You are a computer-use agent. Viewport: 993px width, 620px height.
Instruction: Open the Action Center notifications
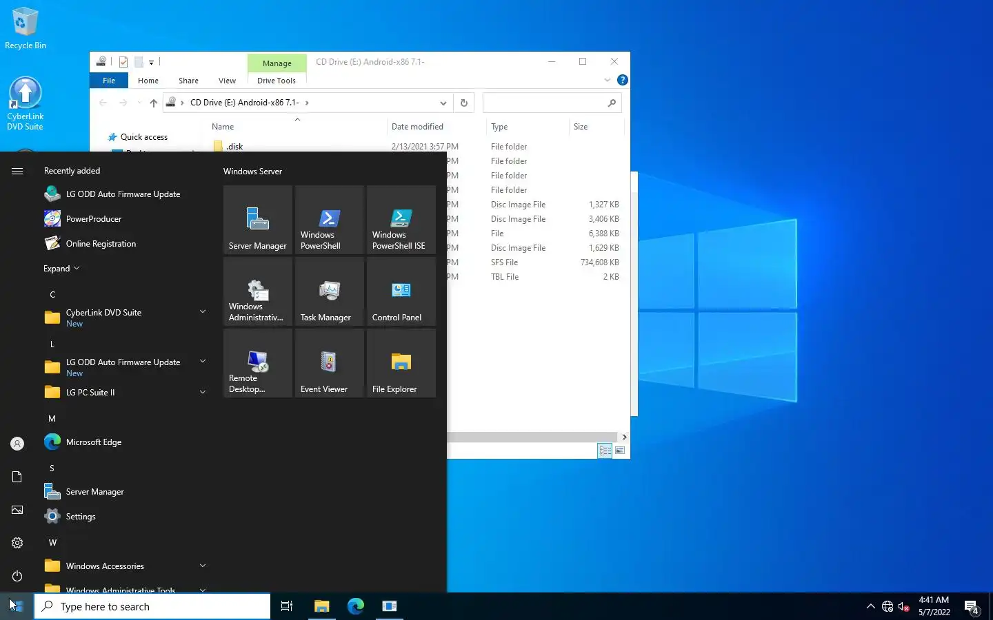click(972, 606)
